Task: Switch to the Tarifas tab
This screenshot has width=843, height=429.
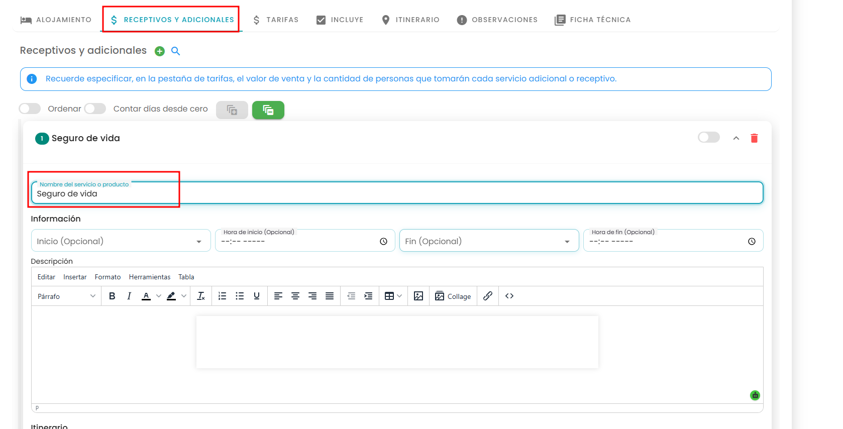Action: [x=275, y=20]
